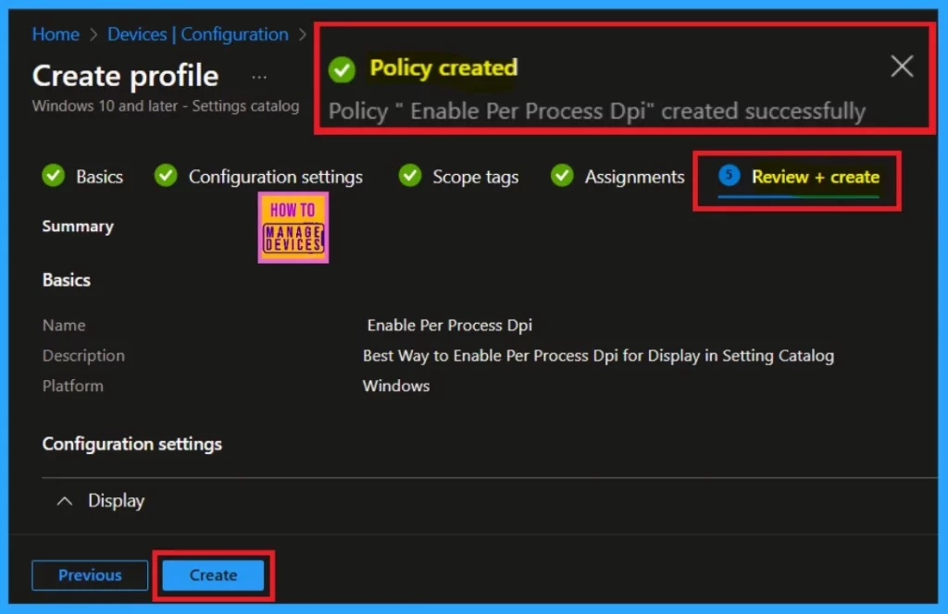Click the green check beside Assignments
The image size is (948, 614).
[562, 176]
